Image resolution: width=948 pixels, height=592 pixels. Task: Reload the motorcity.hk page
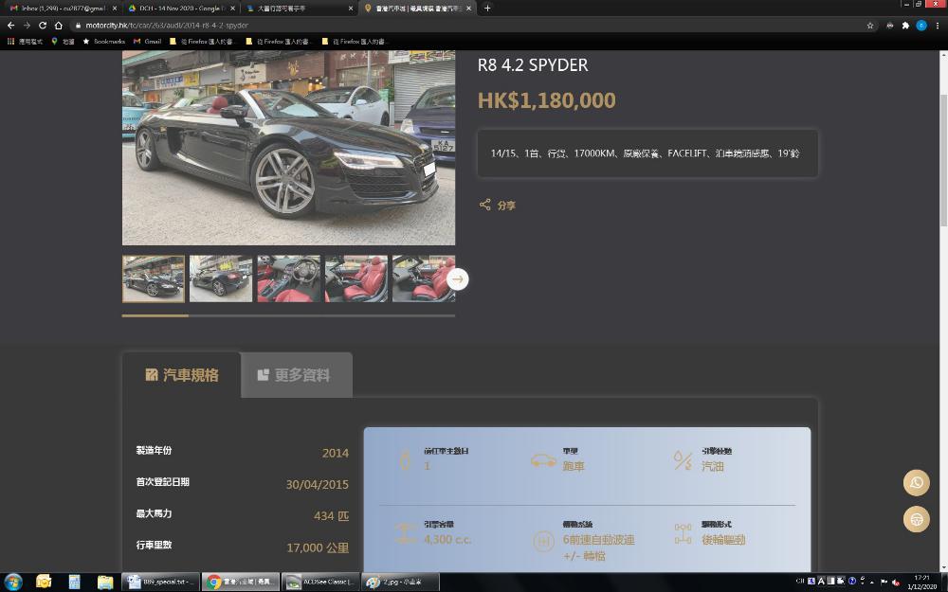coord(43,26)
